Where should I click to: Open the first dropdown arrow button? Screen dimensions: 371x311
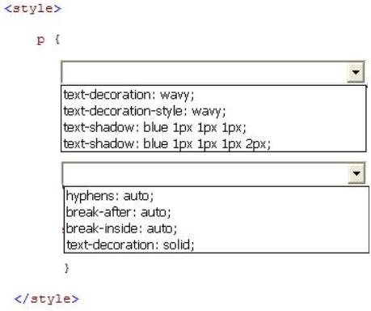click(x=356, y=72)
